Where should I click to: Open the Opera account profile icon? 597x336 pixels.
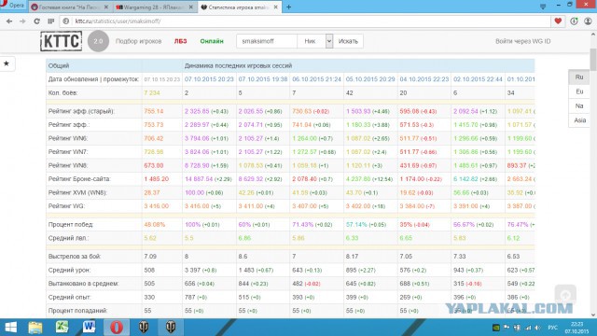pyautogui.click(x=588, y=21)
